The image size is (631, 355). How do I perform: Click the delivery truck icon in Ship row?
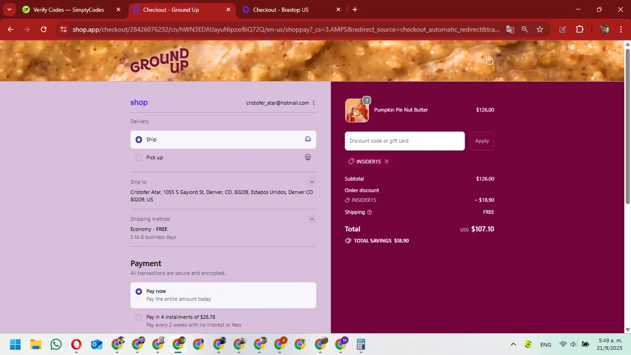coord(308,139)
